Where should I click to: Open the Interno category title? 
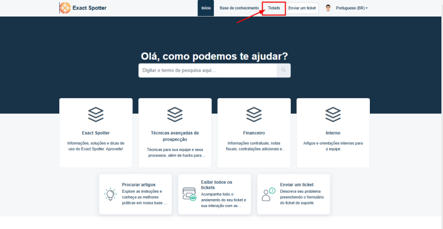(x=333, y=133)
